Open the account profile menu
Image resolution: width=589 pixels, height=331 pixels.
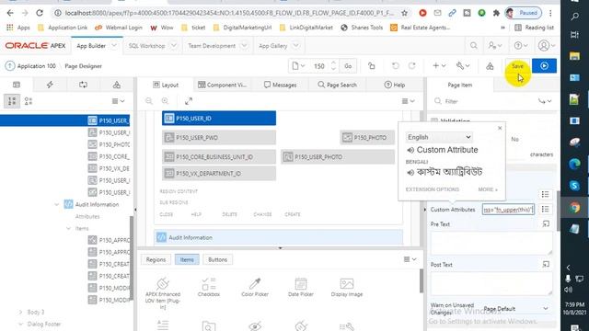[x=546, y=46]
